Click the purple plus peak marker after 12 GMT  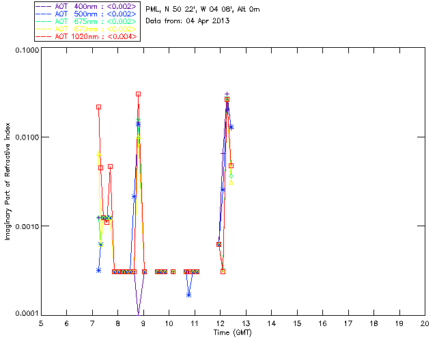point(227,94)
